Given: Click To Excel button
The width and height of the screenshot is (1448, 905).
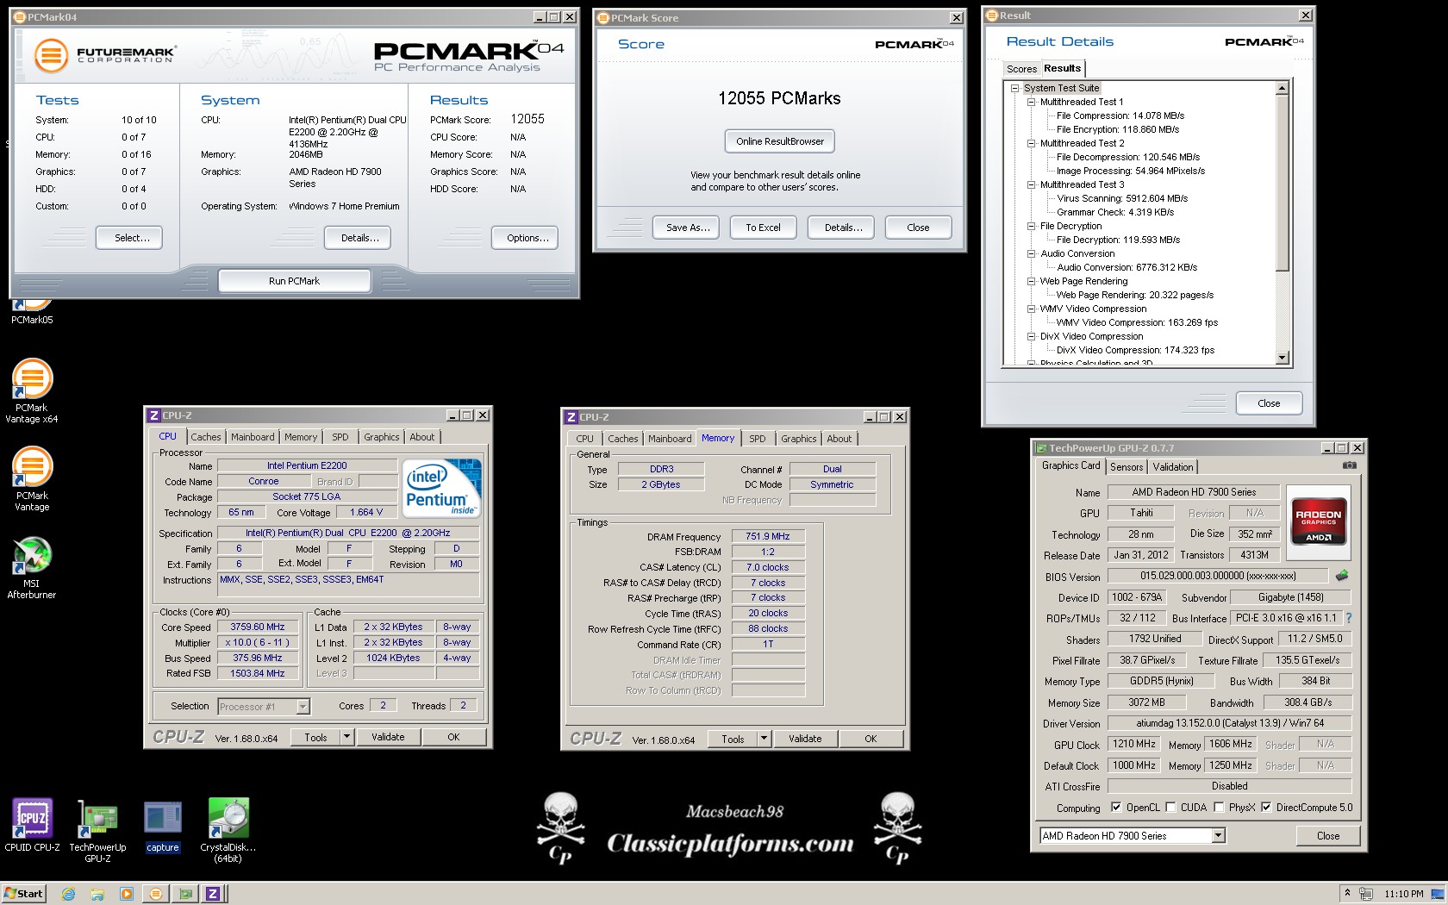Looking at the screenshot, I should point(763,228).
